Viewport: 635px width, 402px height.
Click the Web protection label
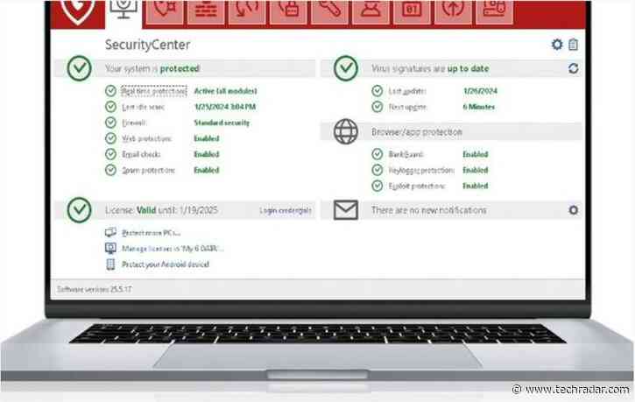tap(146, 138)
